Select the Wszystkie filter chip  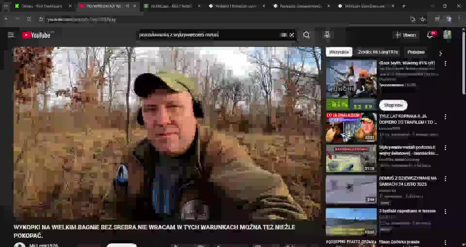pyautogui.click(x=339, y=52)
